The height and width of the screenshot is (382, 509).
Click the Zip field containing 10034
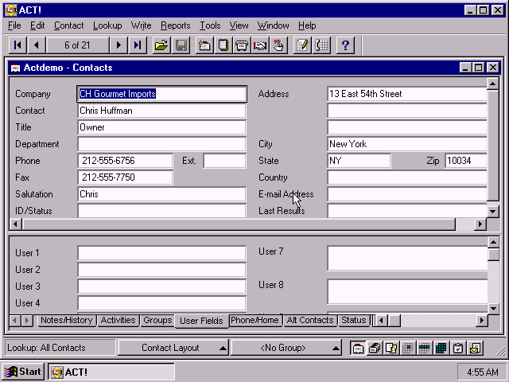pyautogui.click(x=466, y=161)
